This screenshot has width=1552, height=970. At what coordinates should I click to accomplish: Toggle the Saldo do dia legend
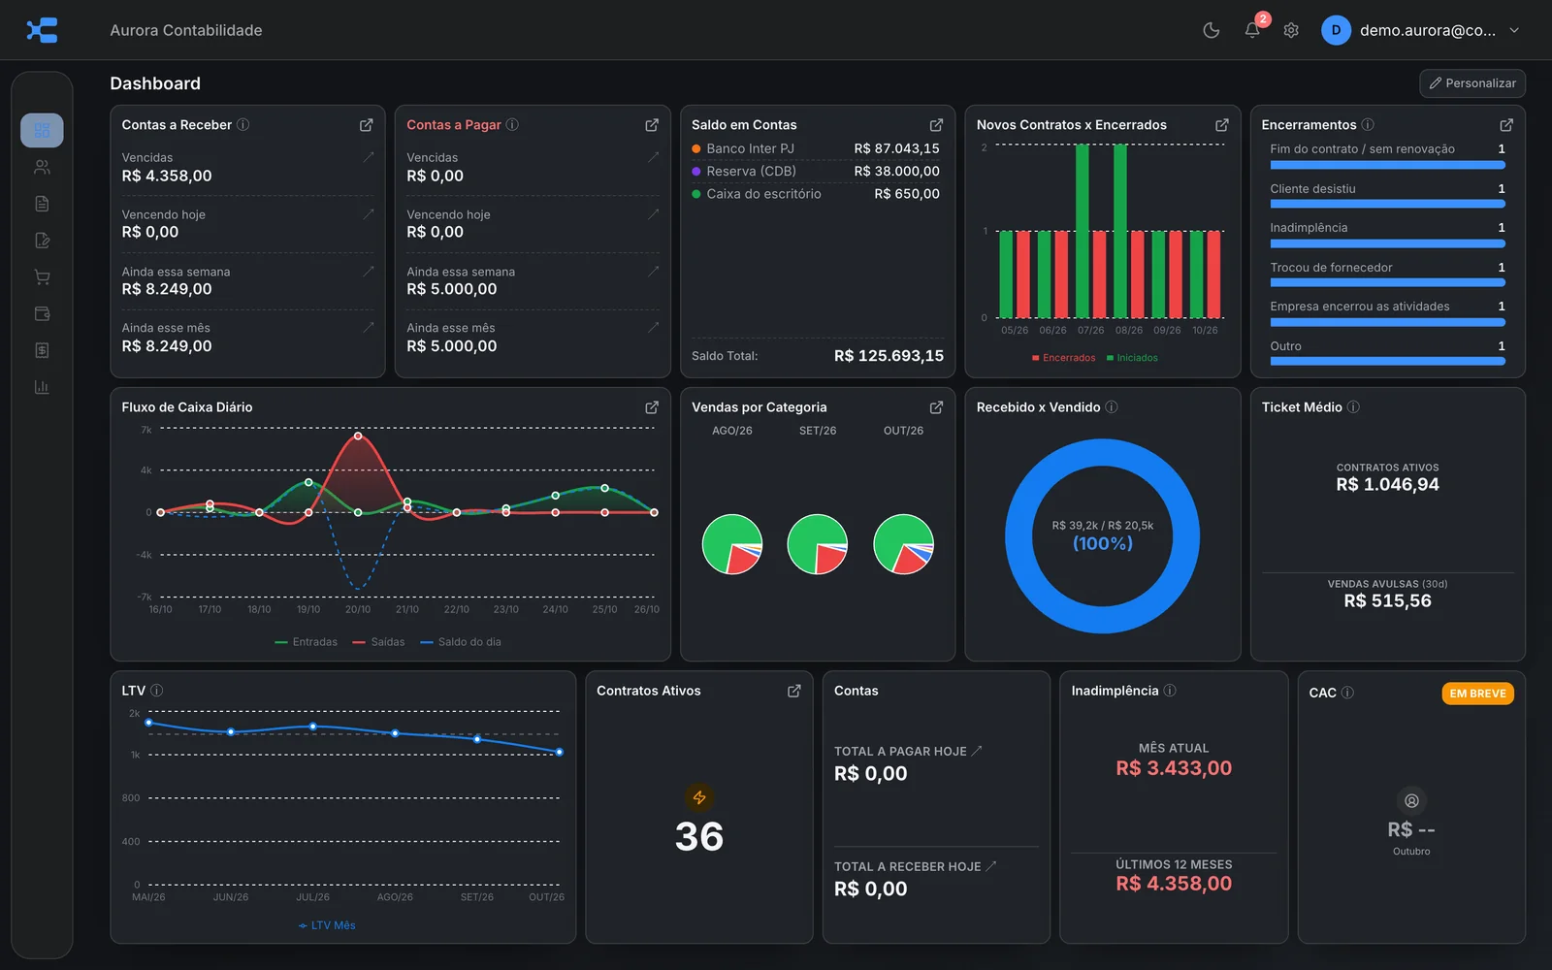461,642
